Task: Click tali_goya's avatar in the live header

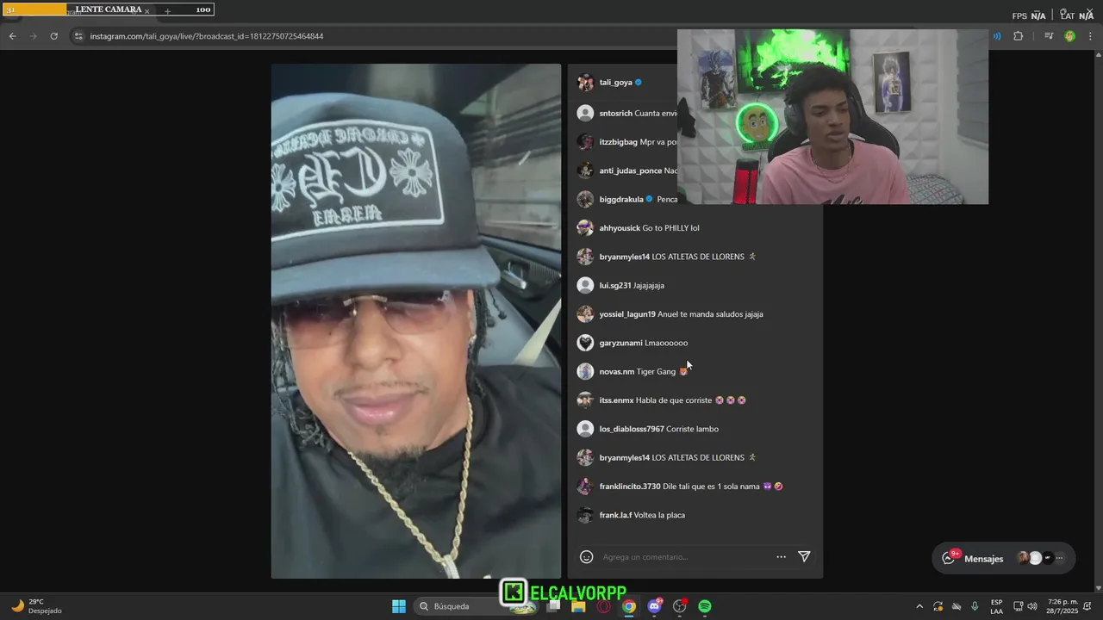Action: pyautogui.click(x=585, y=83)
